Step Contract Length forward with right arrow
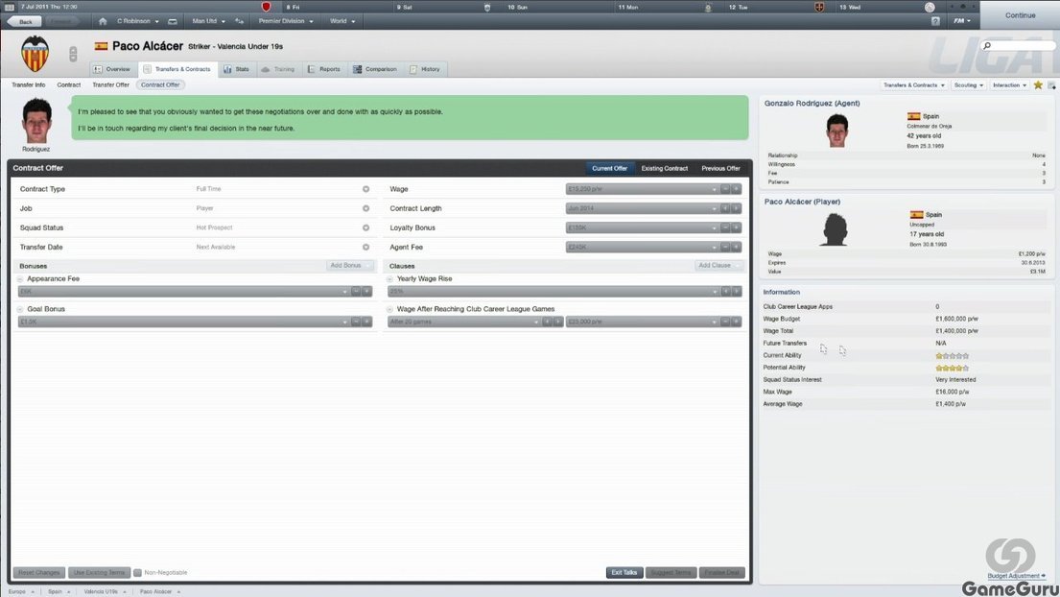Viewport: 1060px width, 597px height. click(x=736, y=208)
